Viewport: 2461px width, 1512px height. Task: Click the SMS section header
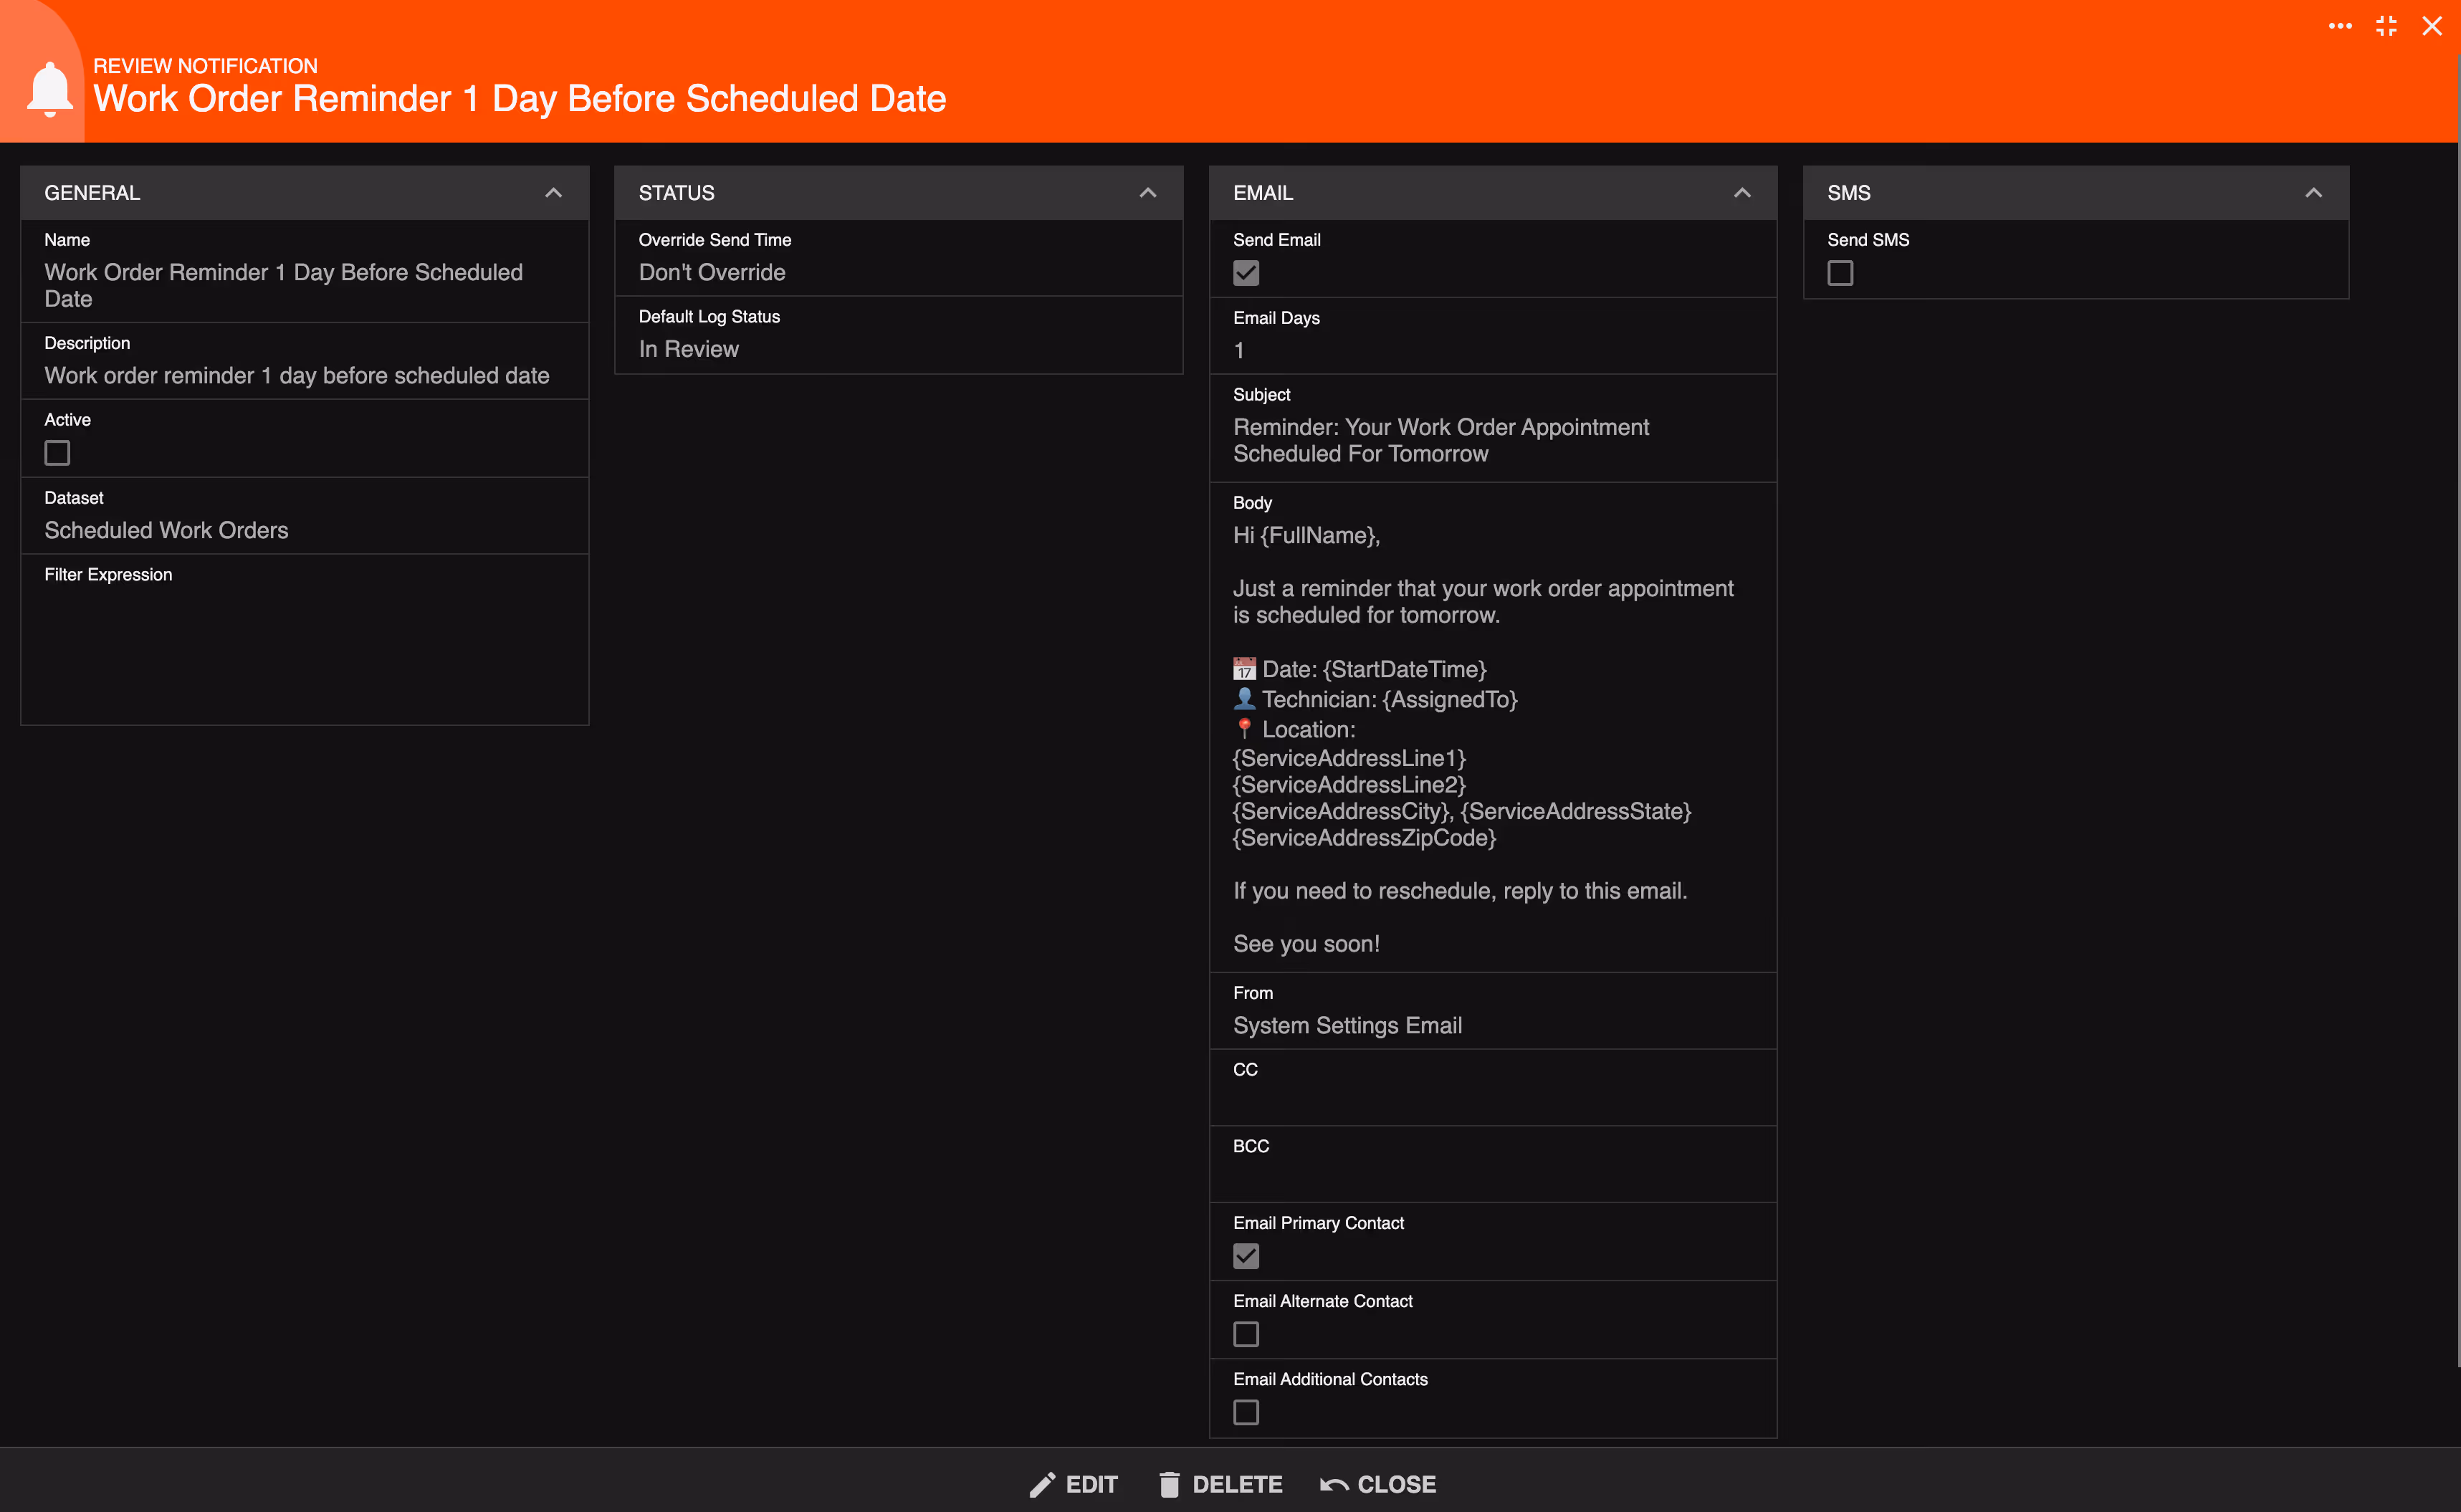(x=1849, y=193)
